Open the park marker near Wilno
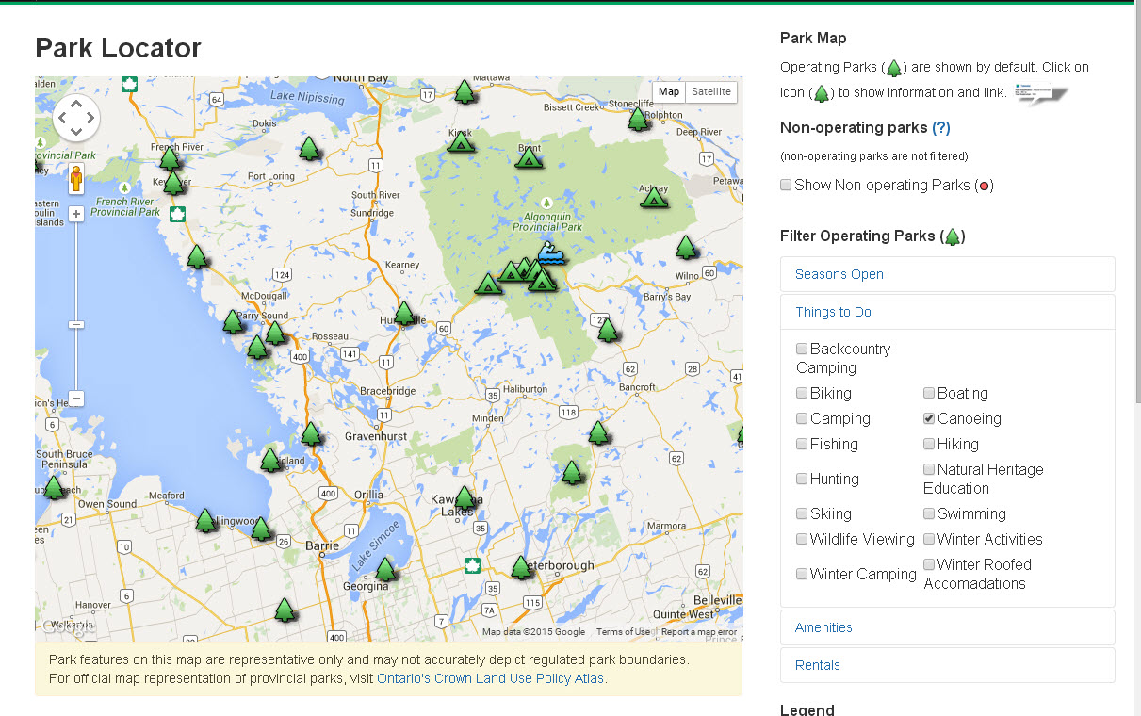The height and width of the screenshot is (716, 1141). coord(687,247)
